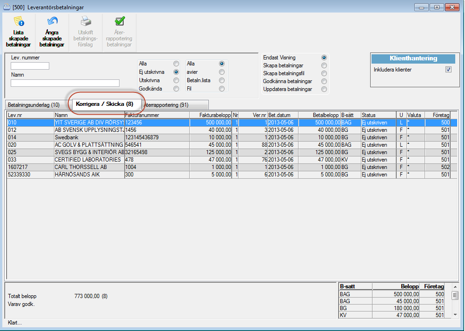The image size is (465, 331).
Task: Sort by B-sätt column header
Action: pyautogui.click(x=351, y=115)
